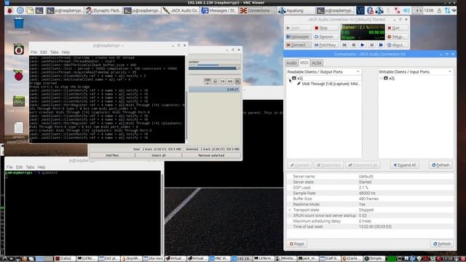466x262 pixels.
Task: Expand the Transport state row in status panel
Action: pyautogui.click(x=290, y=210)
